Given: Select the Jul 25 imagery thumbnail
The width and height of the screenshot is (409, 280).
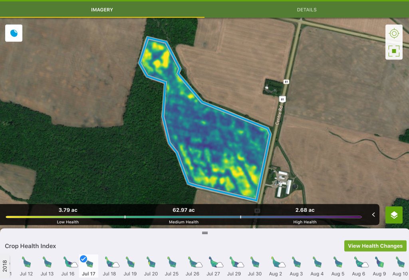Looking at the screenshot, I should tap(172, 266).
